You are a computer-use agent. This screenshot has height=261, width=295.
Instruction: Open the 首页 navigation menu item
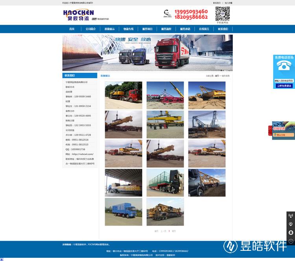(x=72, y=29)
